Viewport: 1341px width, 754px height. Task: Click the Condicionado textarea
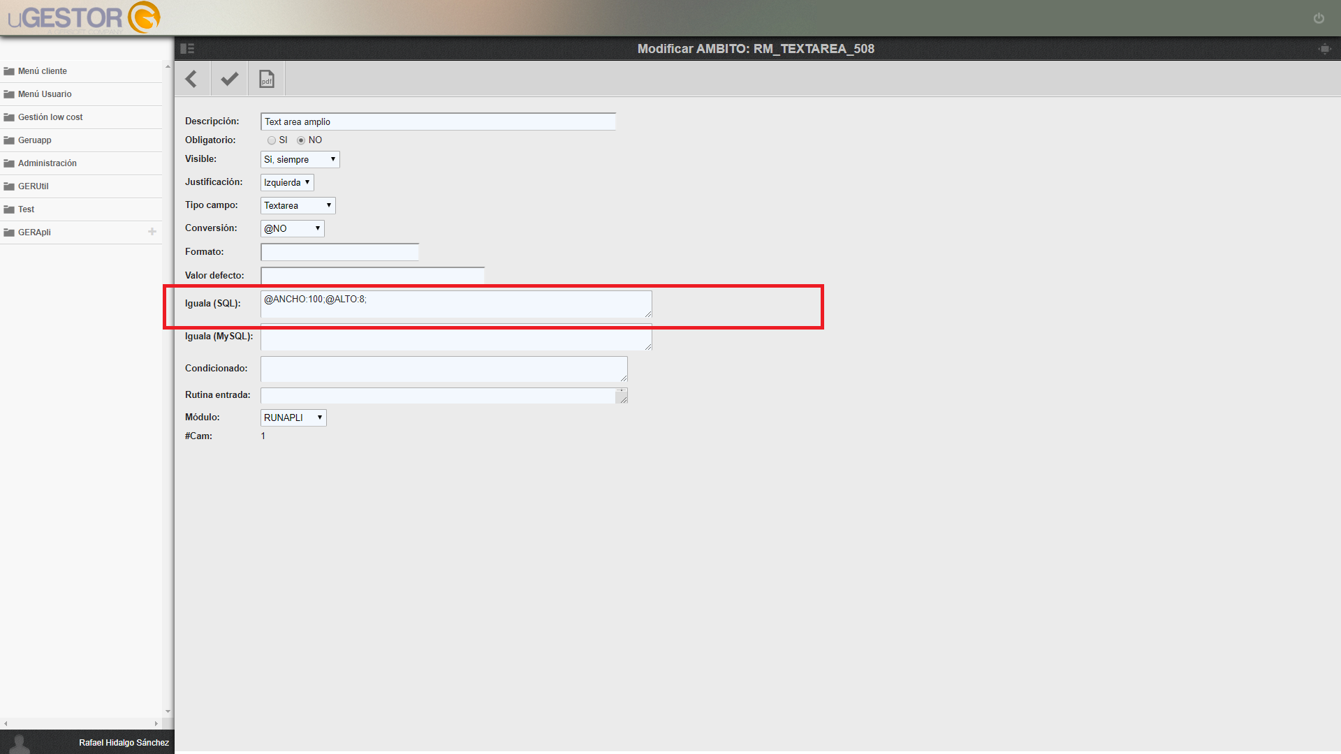point(444,369)
